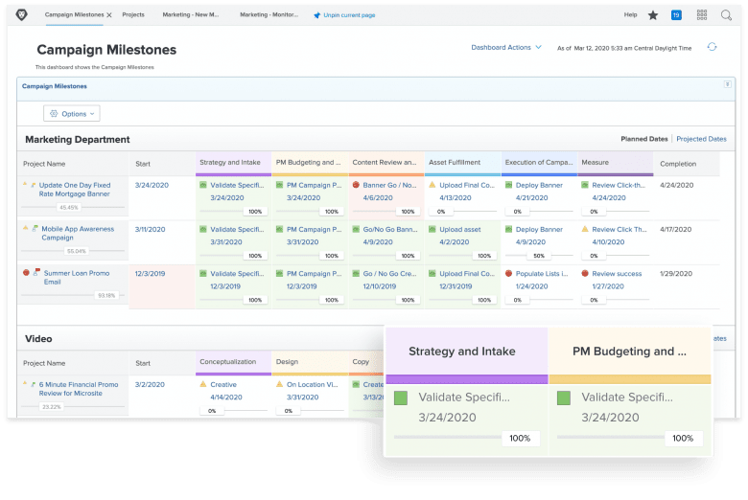Click the 55.04% project progress bar
This screenshot has width=748, height=500.
click(x=73, y=251)
